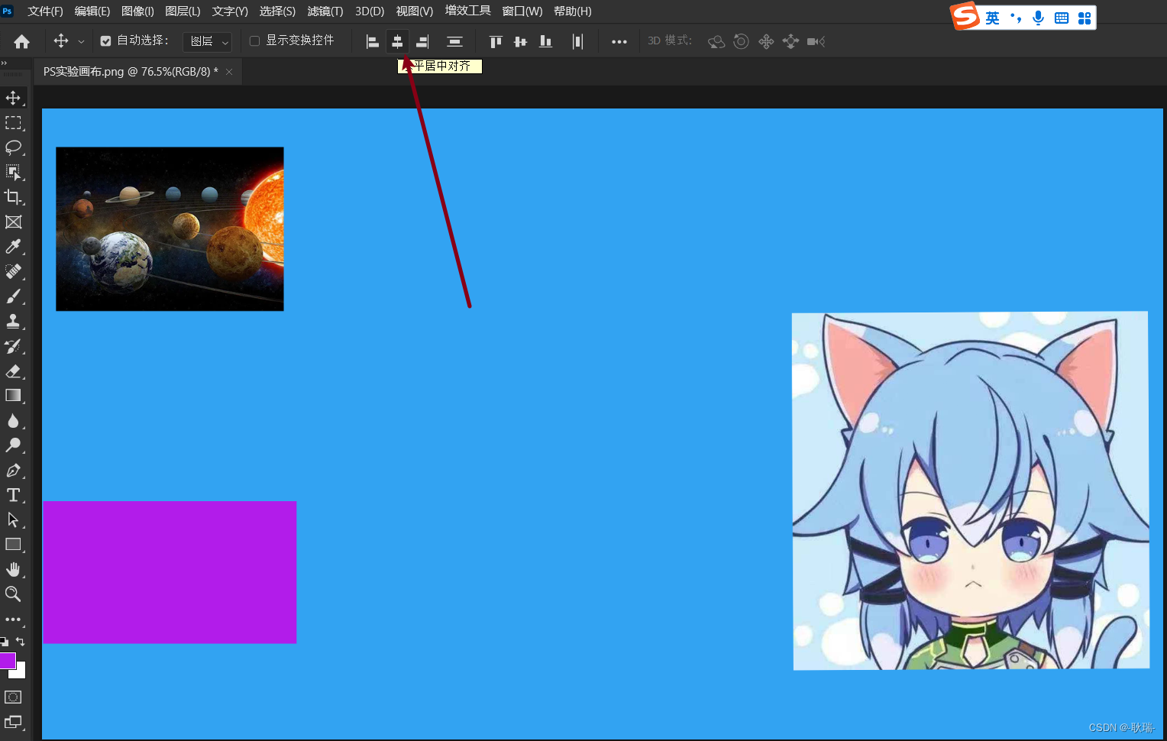Align top edges in options bar
The image size is (1167, 741).
point(496,41)
